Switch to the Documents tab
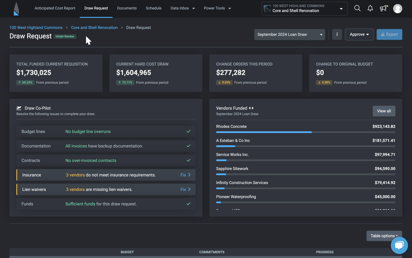The image size is (412, 258). point(127,8)
